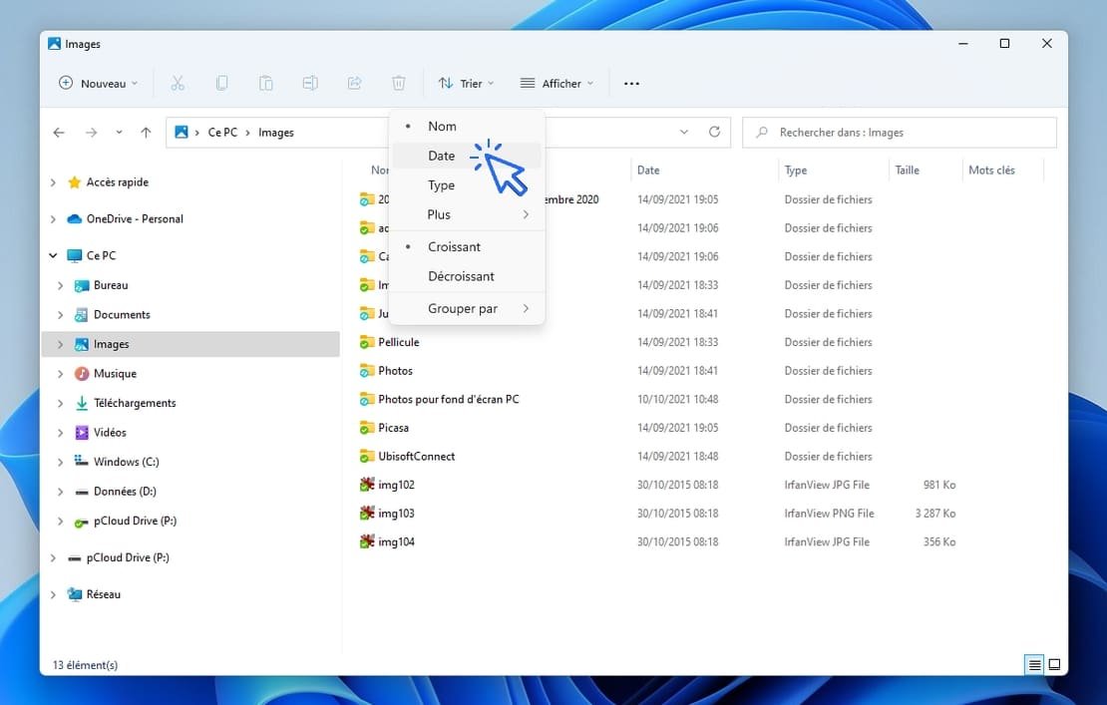Open the Afficher view dropdown
Image resolution: width=1107 pixels, height=705 pixels.
pos(556,84)
